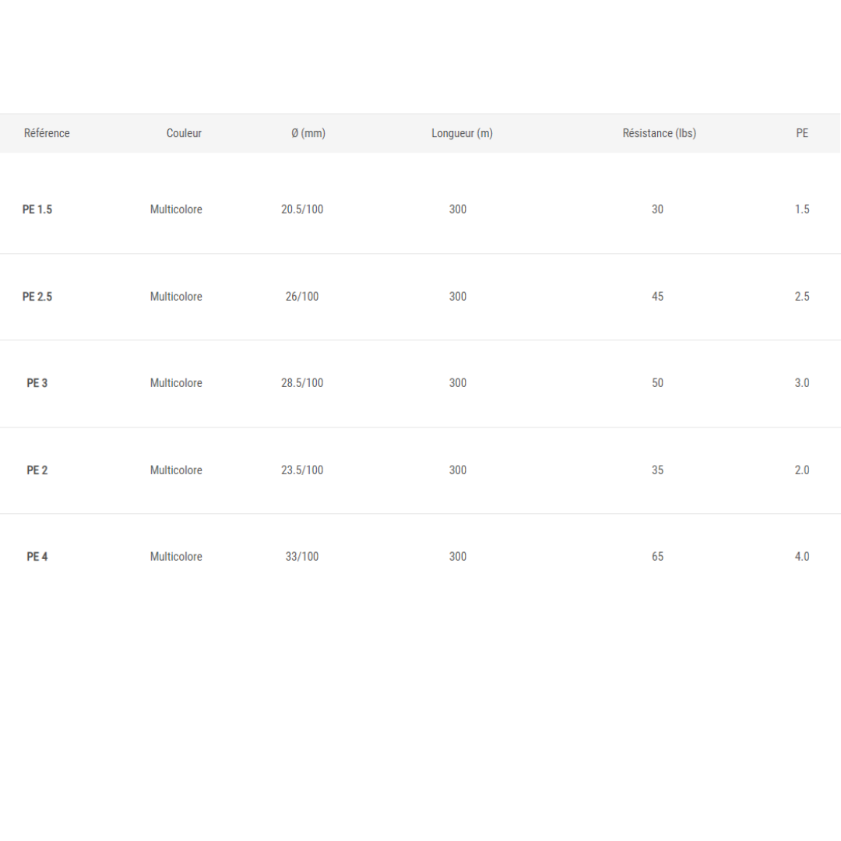The image size is (841, 841).
Task: Select the 26/100 diameter value
Action: point(302,297)
